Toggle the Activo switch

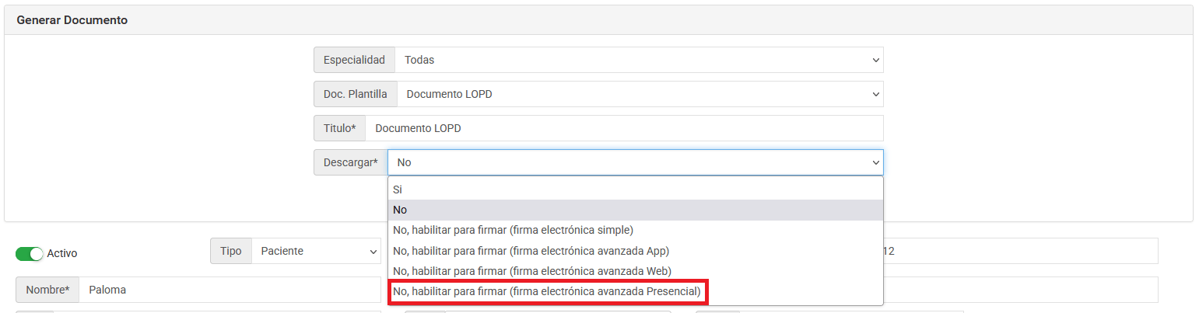click(30, 253)
